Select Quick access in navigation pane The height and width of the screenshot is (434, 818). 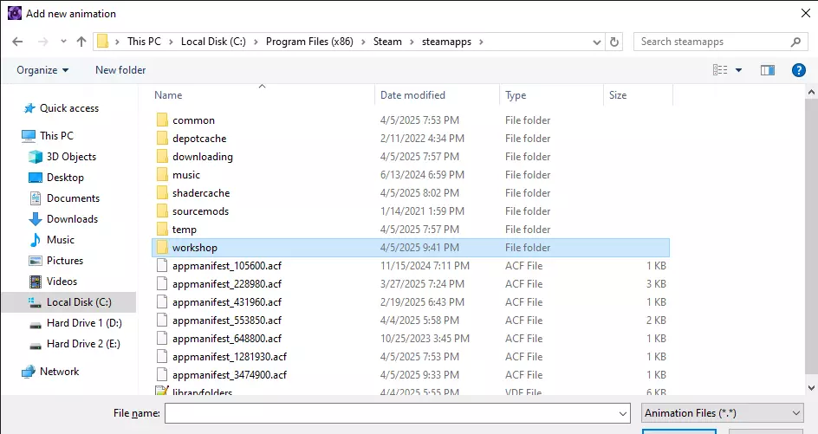coord(68,108)
